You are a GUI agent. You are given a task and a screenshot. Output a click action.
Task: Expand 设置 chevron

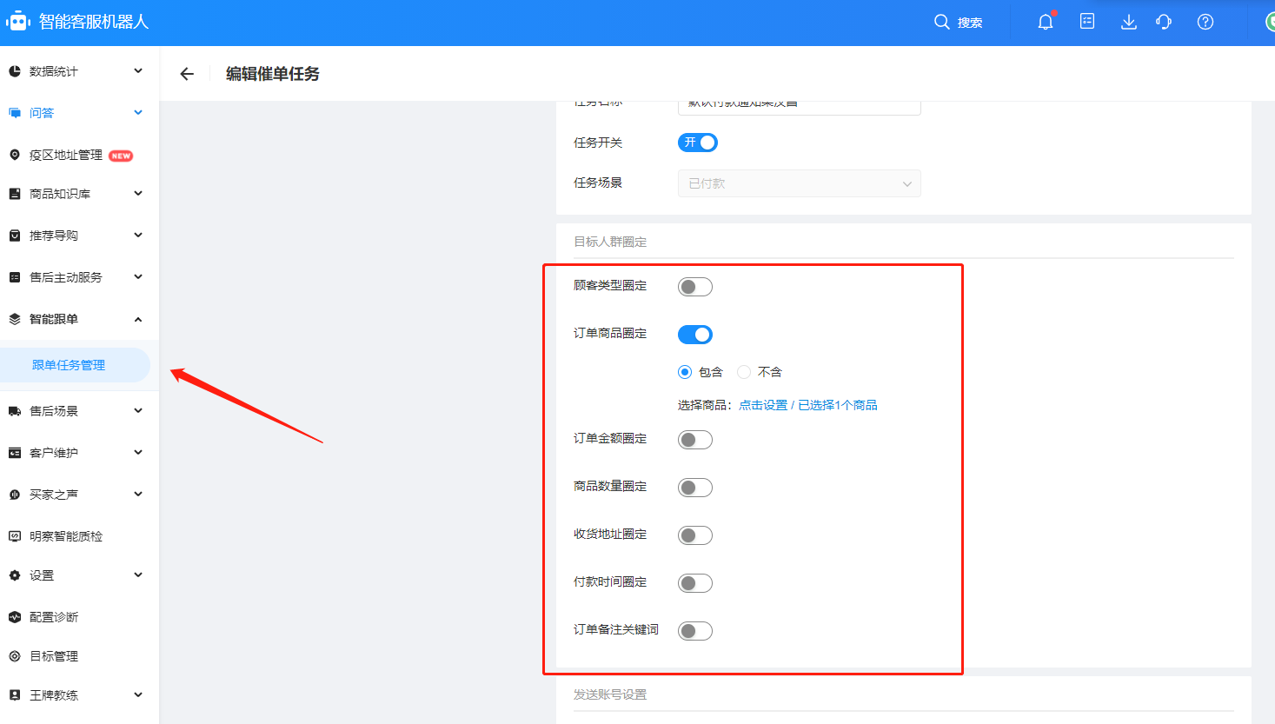point(138,575)
